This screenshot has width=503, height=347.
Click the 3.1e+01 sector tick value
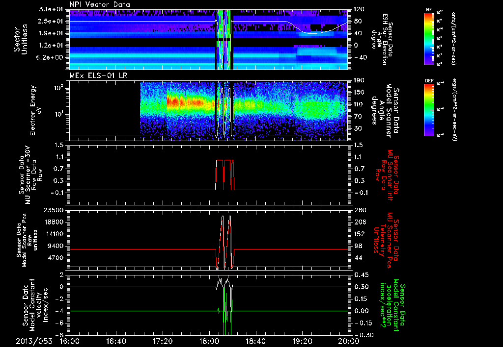[51, 9]
